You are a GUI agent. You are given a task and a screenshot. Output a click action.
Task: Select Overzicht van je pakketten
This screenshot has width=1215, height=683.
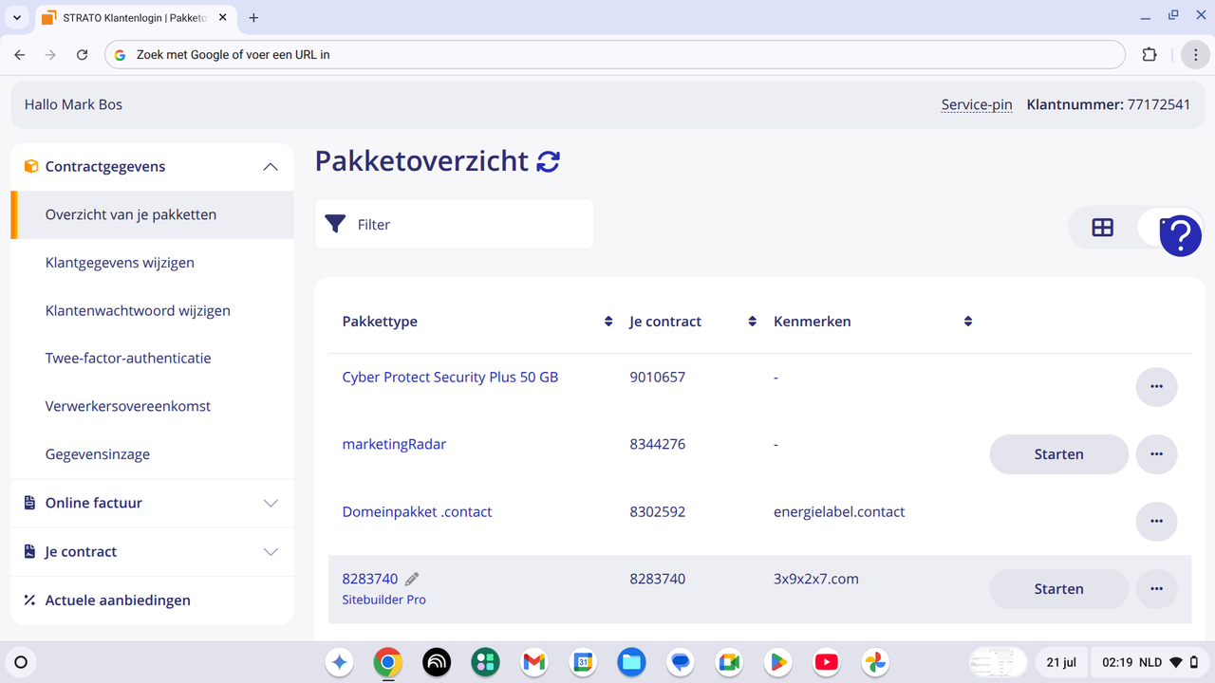[x=152, y=215]
